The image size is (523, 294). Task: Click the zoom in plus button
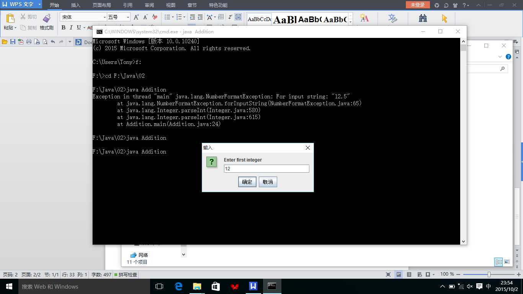pyautogui.click(x=518, y=274)
